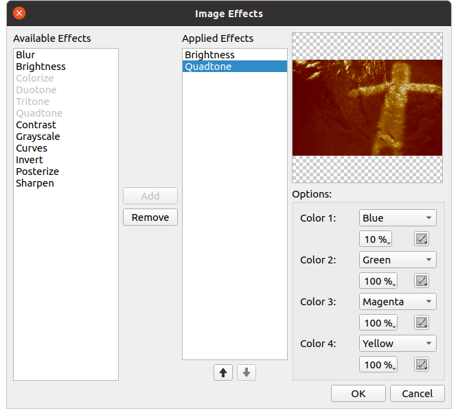Open curve editor icon for Color 1
The height and width of the screenshot is (415, 458).
pos(422,239)
